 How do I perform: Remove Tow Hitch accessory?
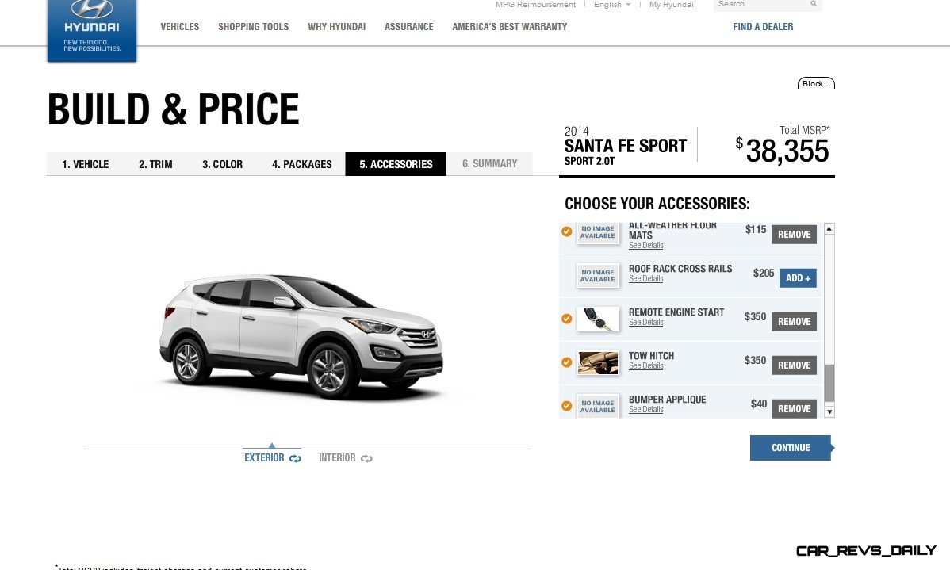(794, 365)
